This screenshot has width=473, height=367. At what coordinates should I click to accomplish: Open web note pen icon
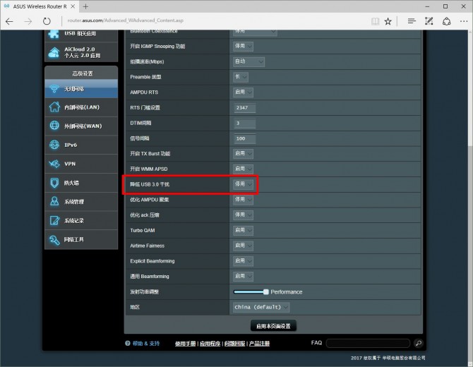pos(429,21)
